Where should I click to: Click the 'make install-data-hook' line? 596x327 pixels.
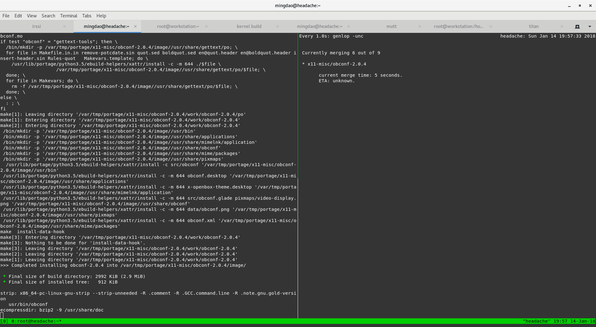coord(32,232)
